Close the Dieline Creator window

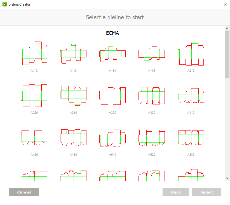click(x=226, y=4)
